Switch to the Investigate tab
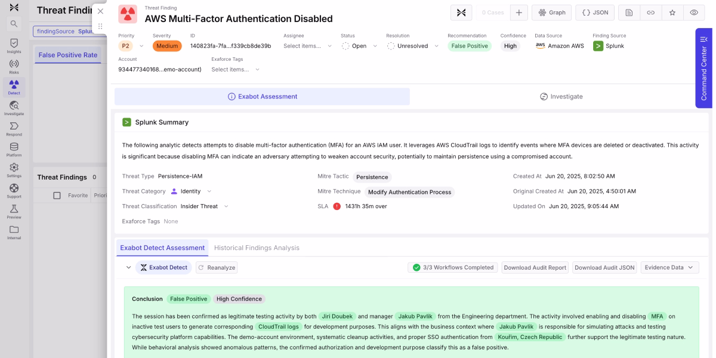Screen dimensions: 716x358 click(x=561, y=96)
